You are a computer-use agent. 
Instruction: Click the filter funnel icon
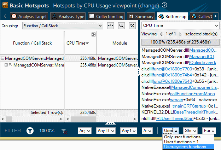pos(30,131)
